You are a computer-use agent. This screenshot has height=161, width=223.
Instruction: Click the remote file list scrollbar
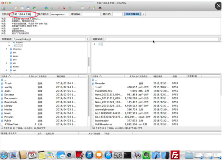(221, 86)
